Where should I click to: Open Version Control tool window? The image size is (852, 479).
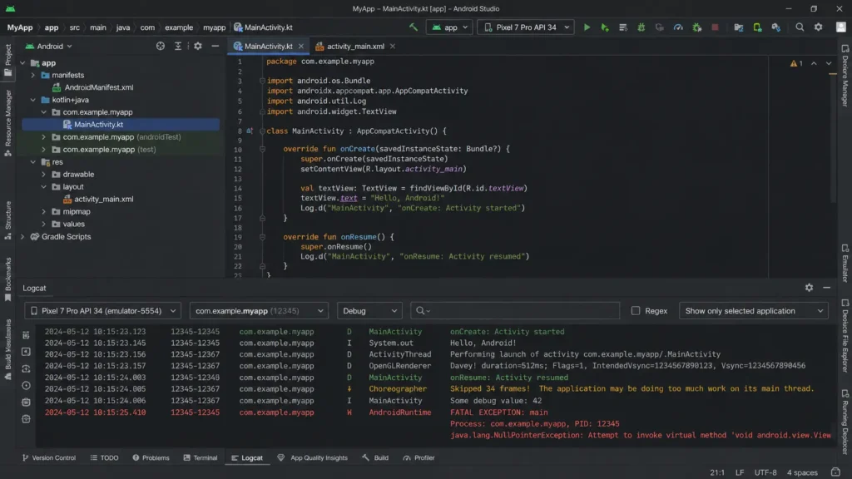coord(49,458)
